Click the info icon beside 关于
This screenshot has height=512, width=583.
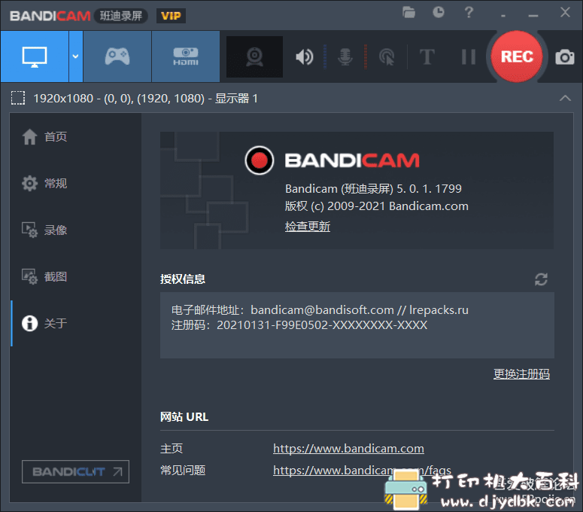click(x=30, y=323)
